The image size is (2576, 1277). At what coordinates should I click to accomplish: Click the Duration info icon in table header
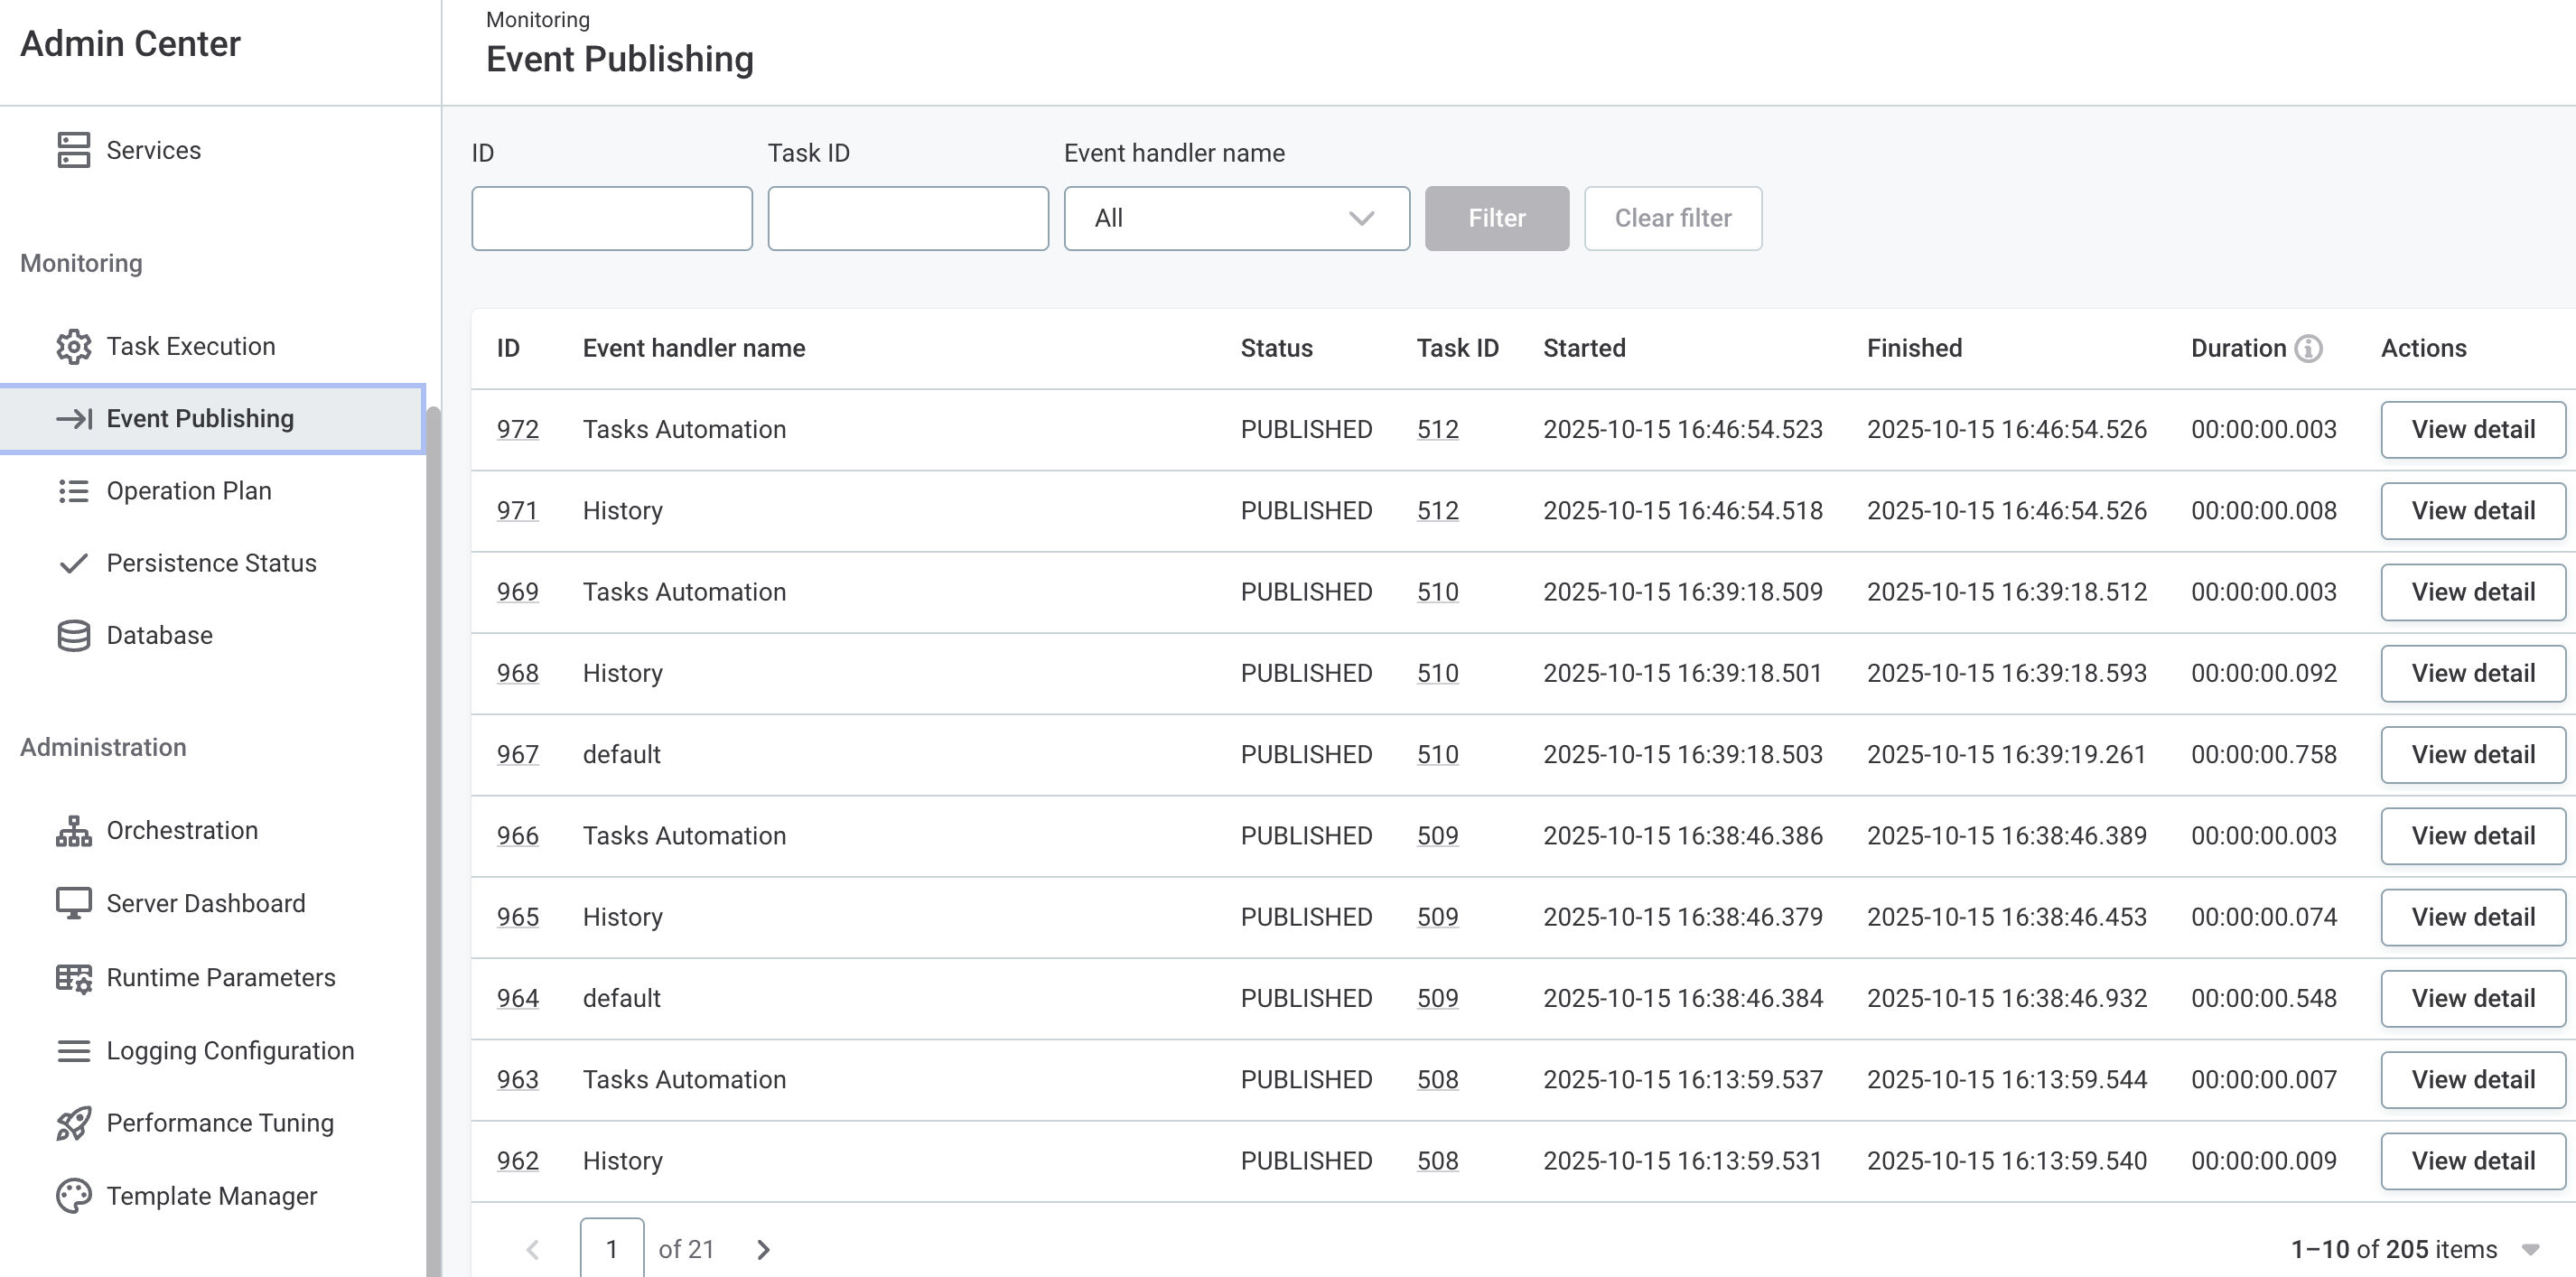(2309, 348)
